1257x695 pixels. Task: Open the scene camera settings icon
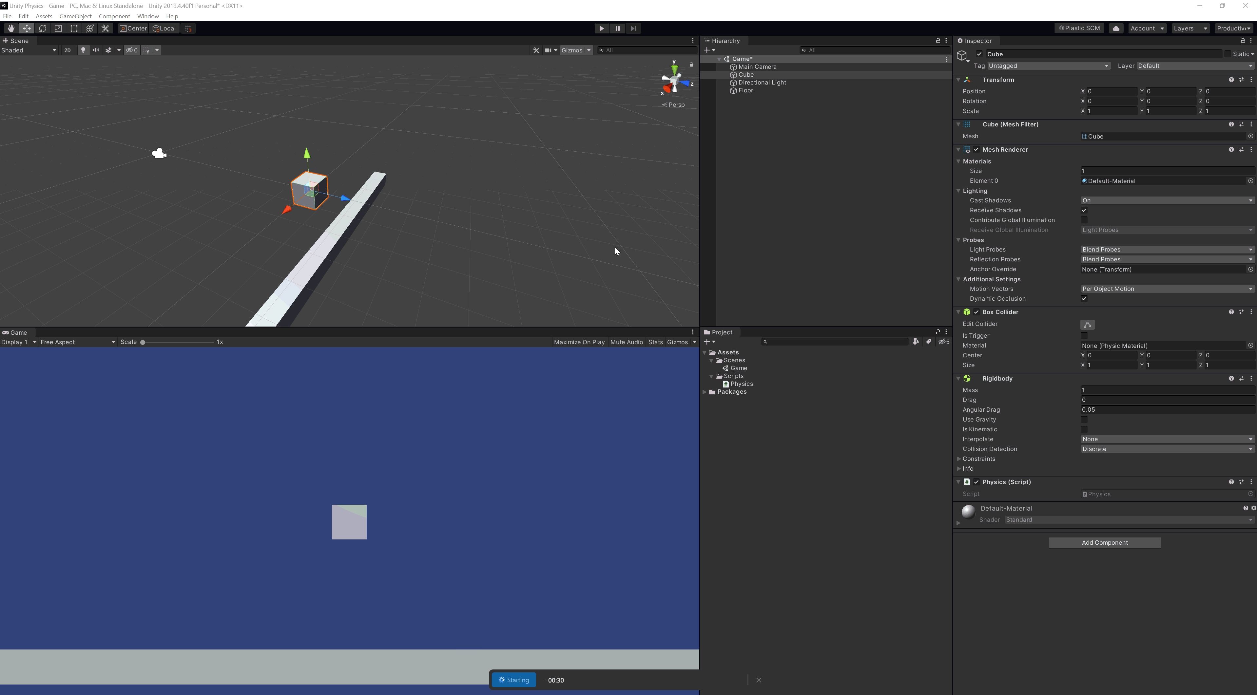coord(548,50)
